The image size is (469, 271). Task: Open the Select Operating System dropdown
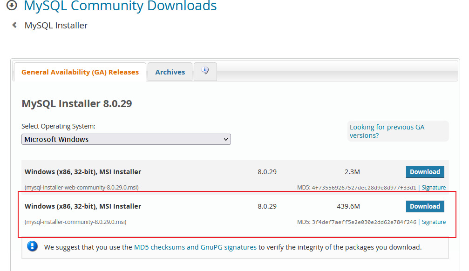[x=126, y=139]
